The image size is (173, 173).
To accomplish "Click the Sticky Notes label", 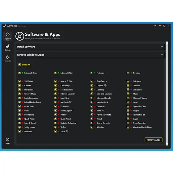I will pos(29,127).
